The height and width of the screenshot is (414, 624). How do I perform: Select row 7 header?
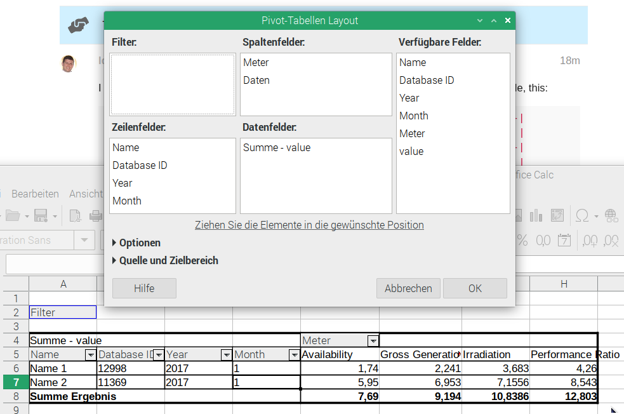(16, 382)
